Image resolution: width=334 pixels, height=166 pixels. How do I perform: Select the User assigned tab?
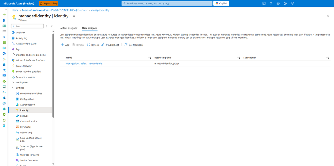(90, 28)
